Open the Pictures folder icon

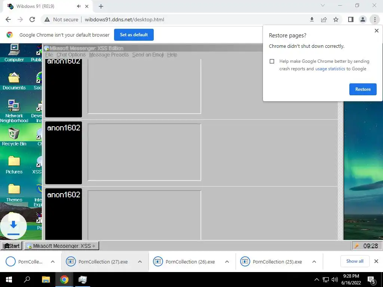[14, 165]
